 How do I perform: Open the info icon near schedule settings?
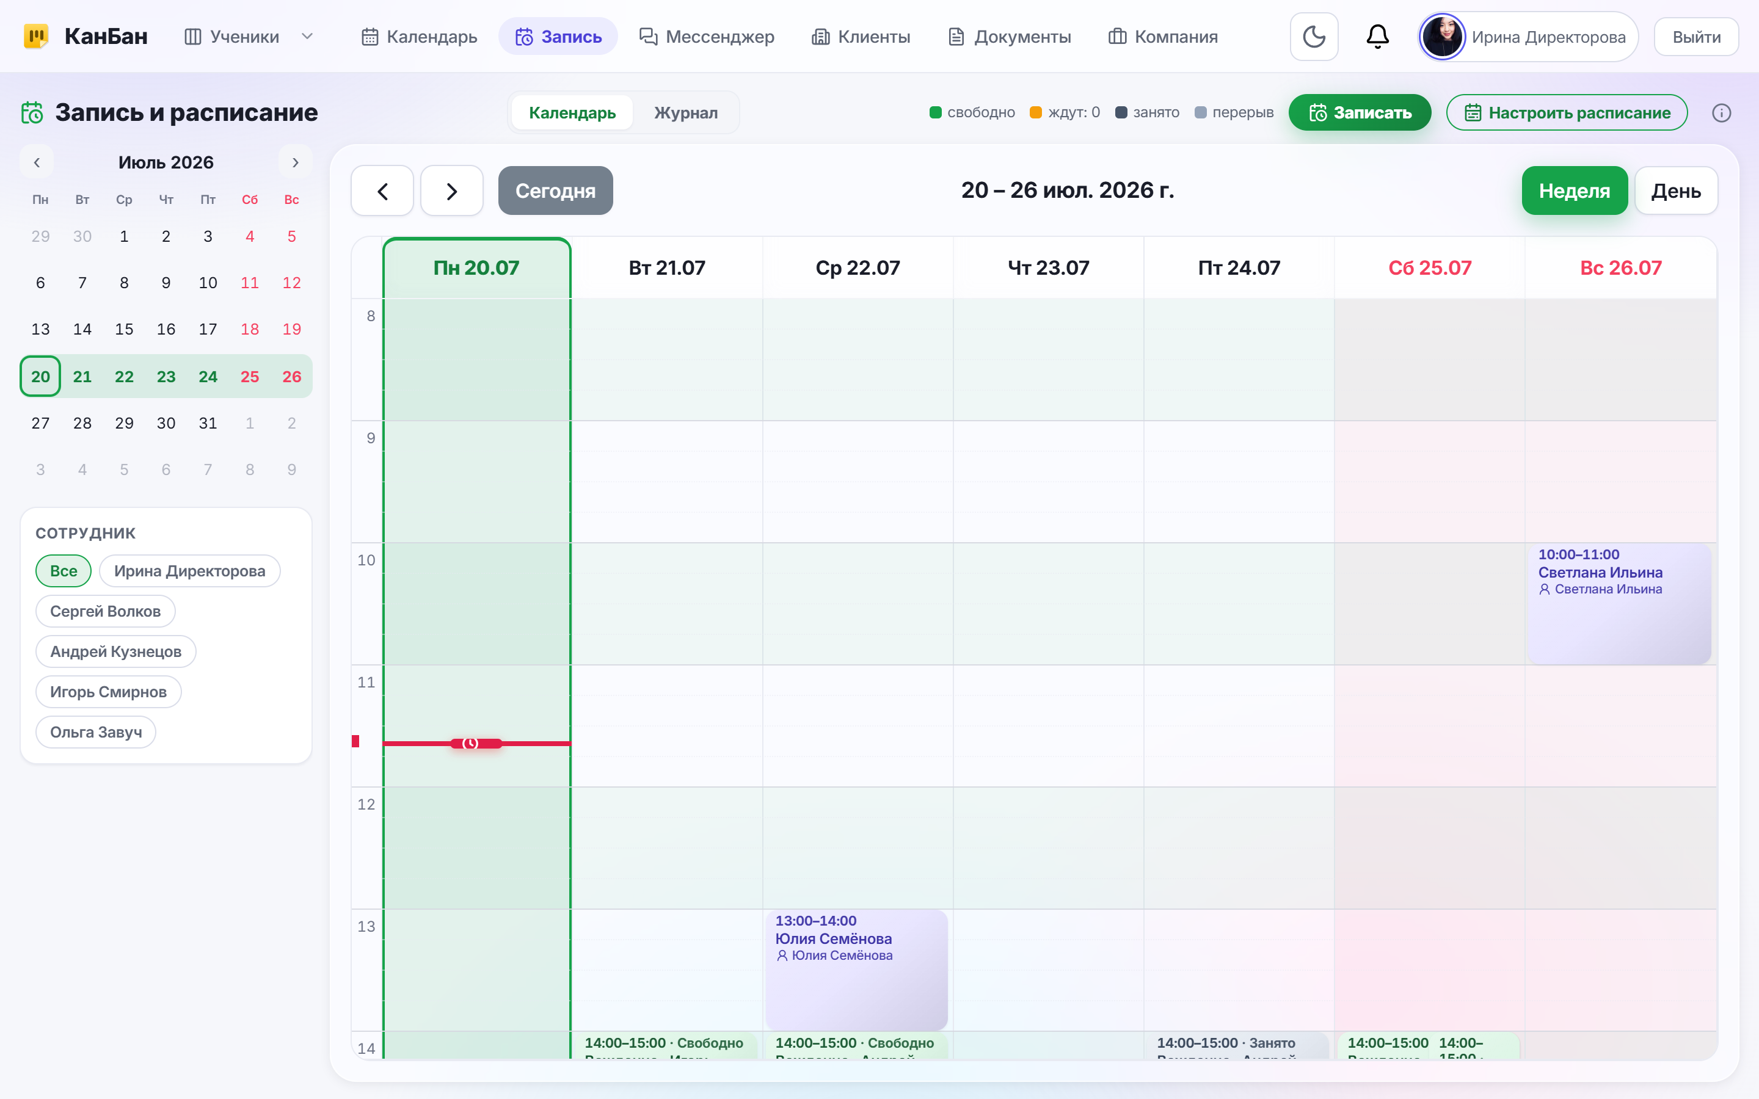pos(1721,113)
